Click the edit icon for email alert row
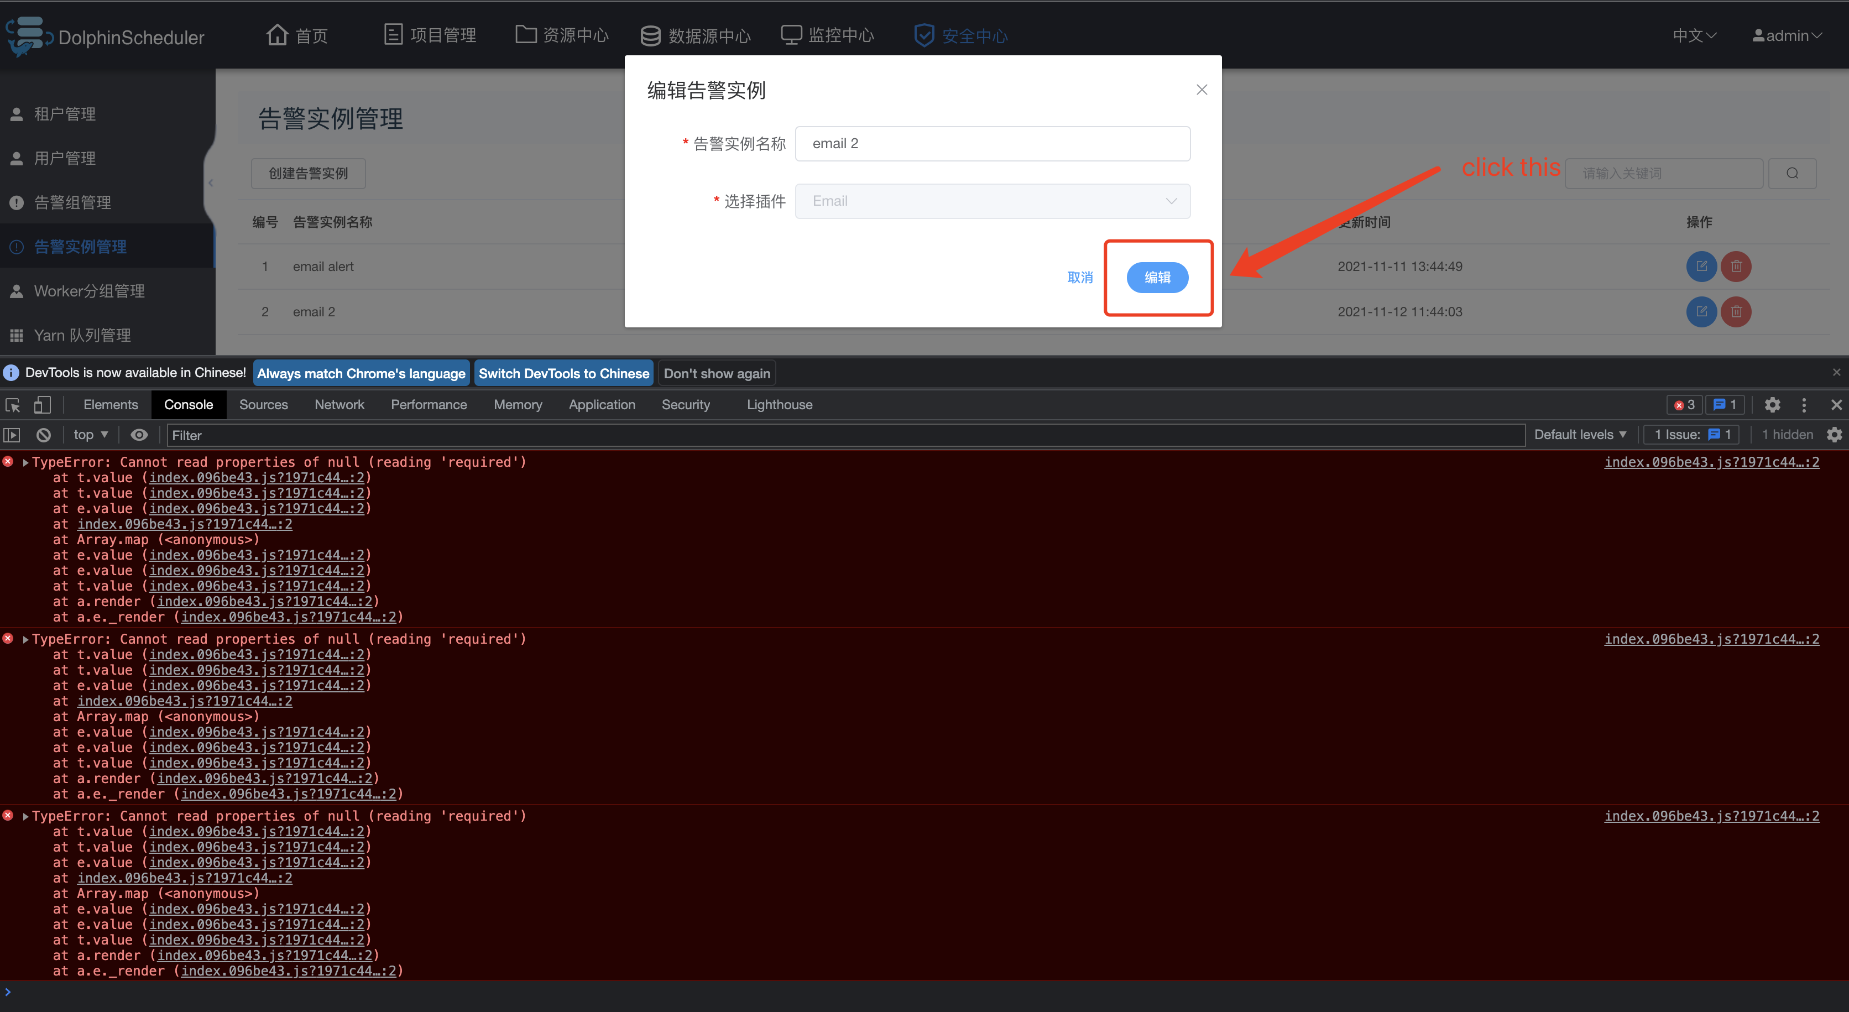The width and height of the screenshot is (1849, 1012). point(1701,267)
